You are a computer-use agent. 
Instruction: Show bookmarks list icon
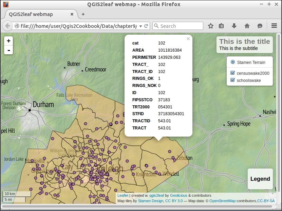click(x=222, y=26)
